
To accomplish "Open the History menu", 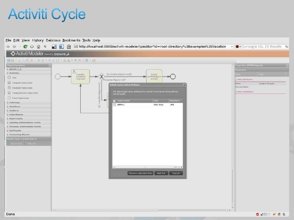I will [x=38, y=40].
